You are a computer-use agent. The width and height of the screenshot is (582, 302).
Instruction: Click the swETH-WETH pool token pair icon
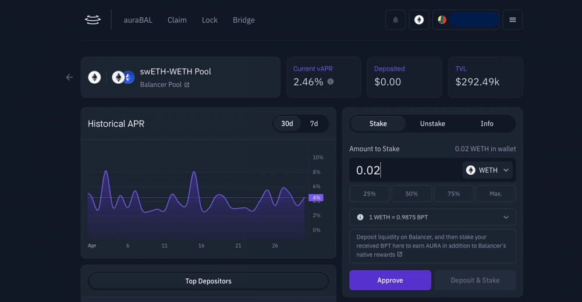click(123, 77)
